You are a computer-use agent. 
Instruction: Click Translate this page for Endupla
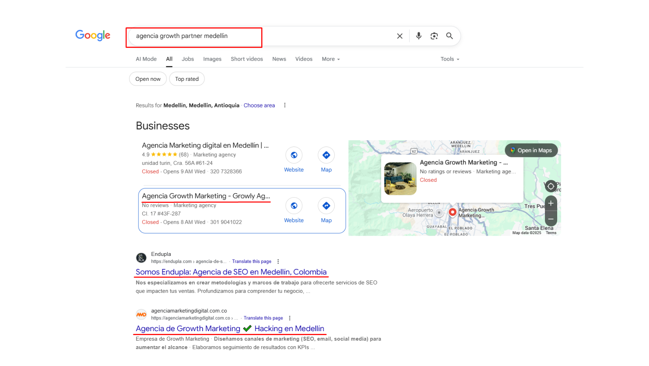click(252, 261)
